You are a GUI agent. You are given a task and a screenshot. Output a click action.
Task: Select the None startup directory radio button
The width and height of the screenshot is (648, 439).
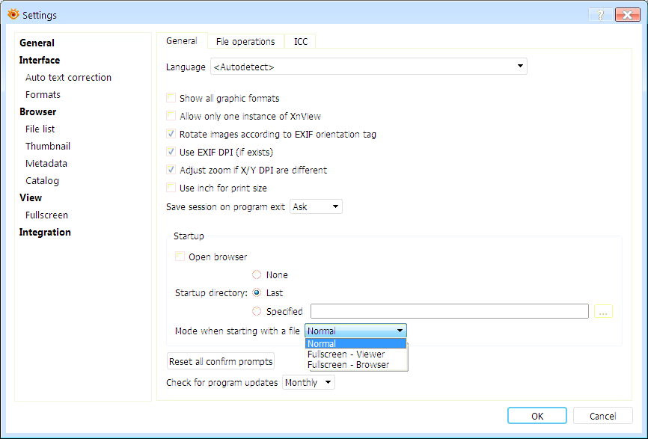[257, 274]
